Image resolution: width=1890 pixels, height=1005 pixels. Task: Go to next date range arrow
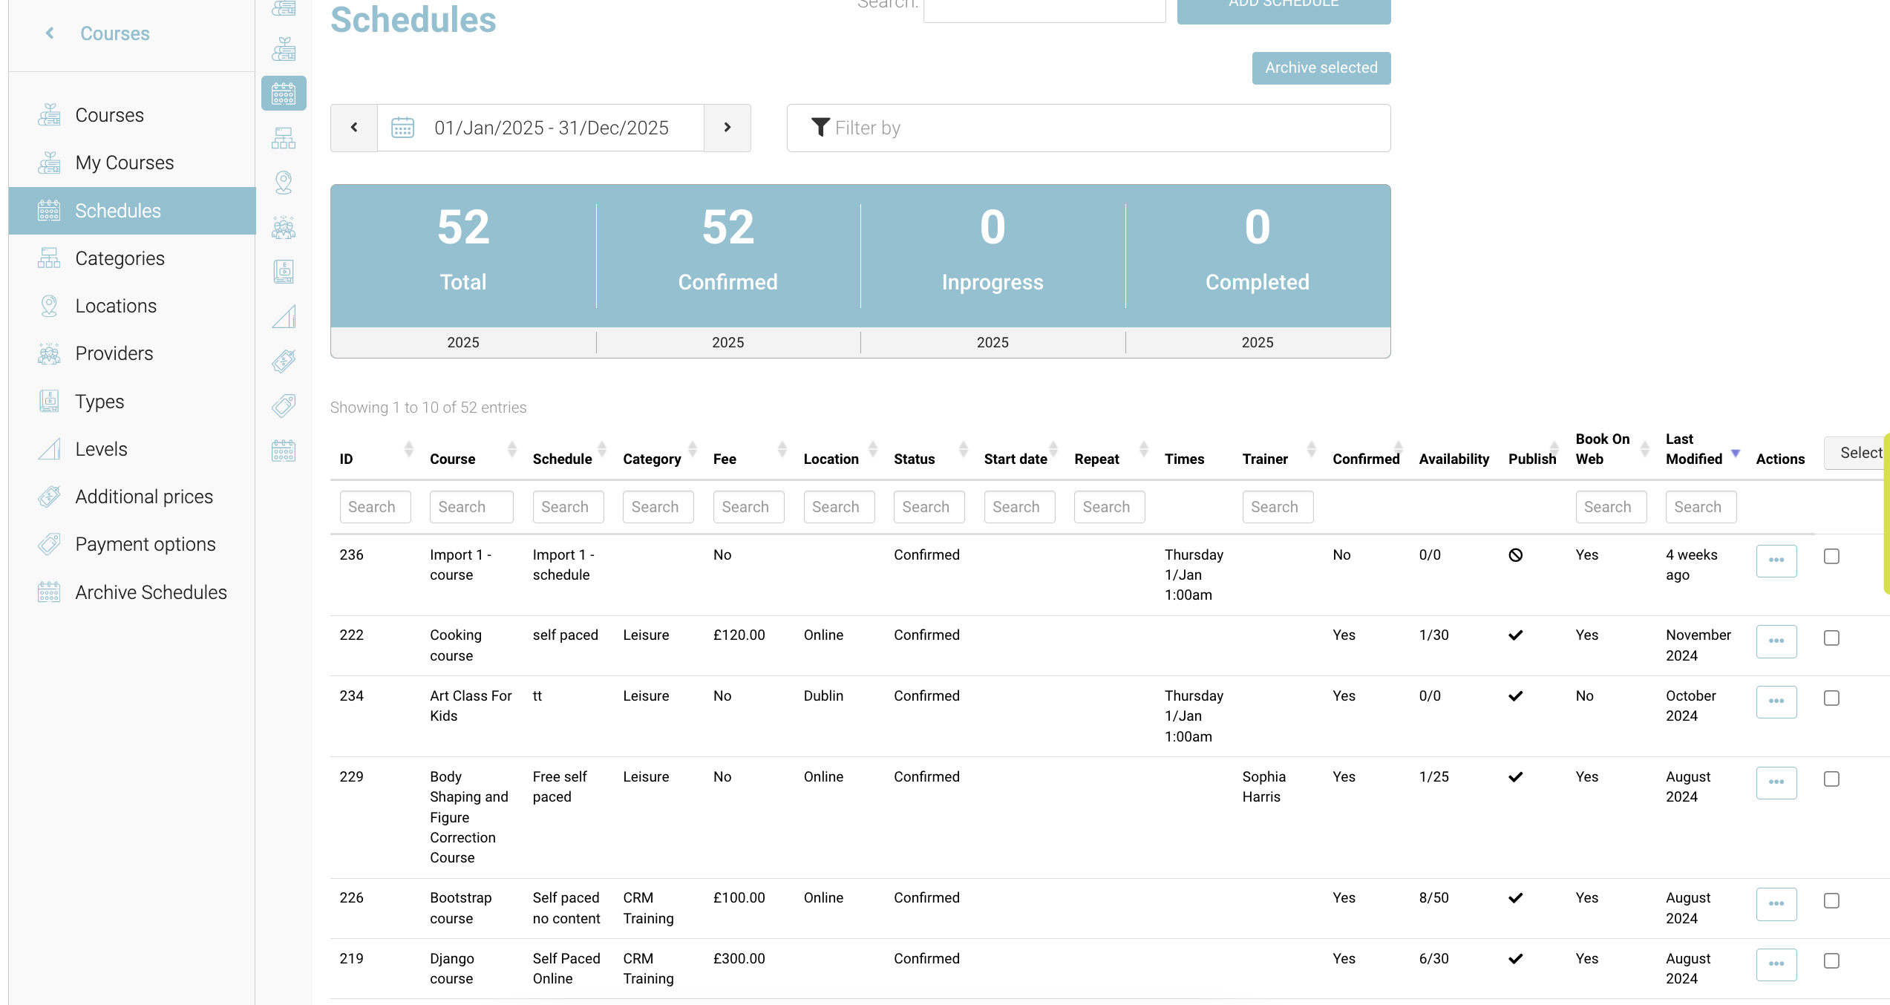click(727, 128)
